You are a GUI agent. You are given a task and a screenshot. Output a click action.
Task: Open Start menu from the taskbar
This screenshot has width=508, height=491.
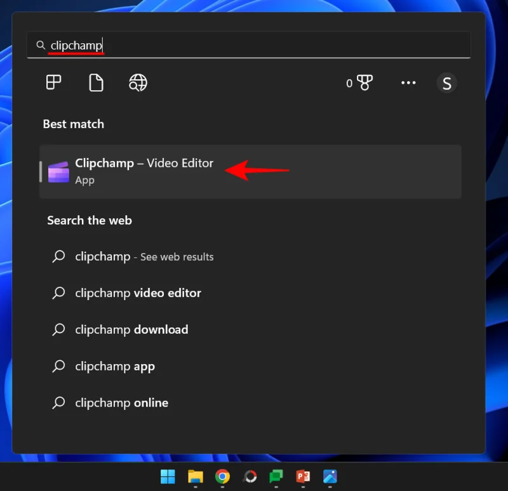pos(168,476)
